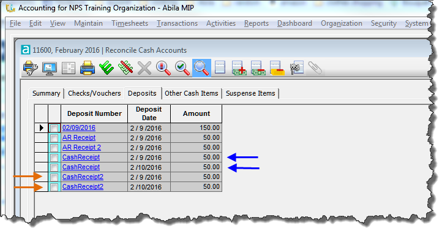Screen dimensions: 442x233
Task: Click the printer setup wrench icon
Action: click(31, 68)
